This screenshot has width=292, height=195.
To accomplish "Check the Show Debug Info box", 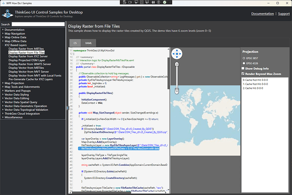I will coord(243,68).
